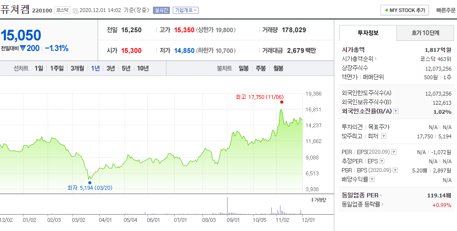Switch to the 투자정보 tab
The width and height of the screenshot is (457, 231).
pos(368,33)
